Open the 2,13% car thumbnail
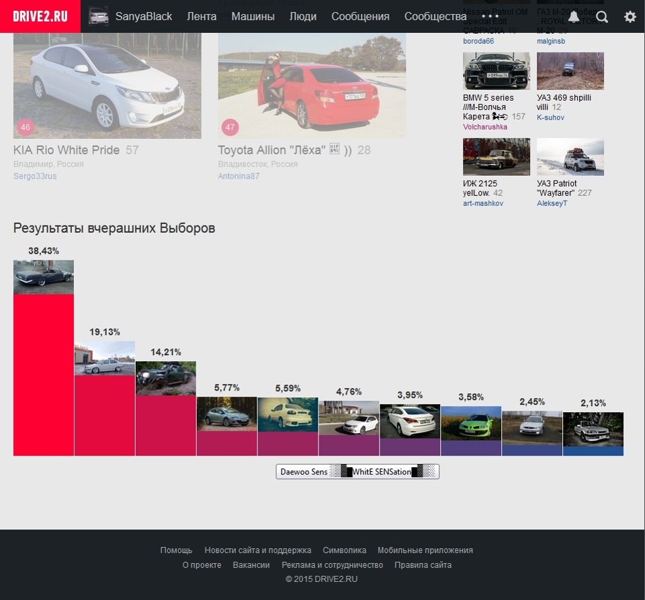Viewport: 645px width, 600px height. tap(593, 430)
